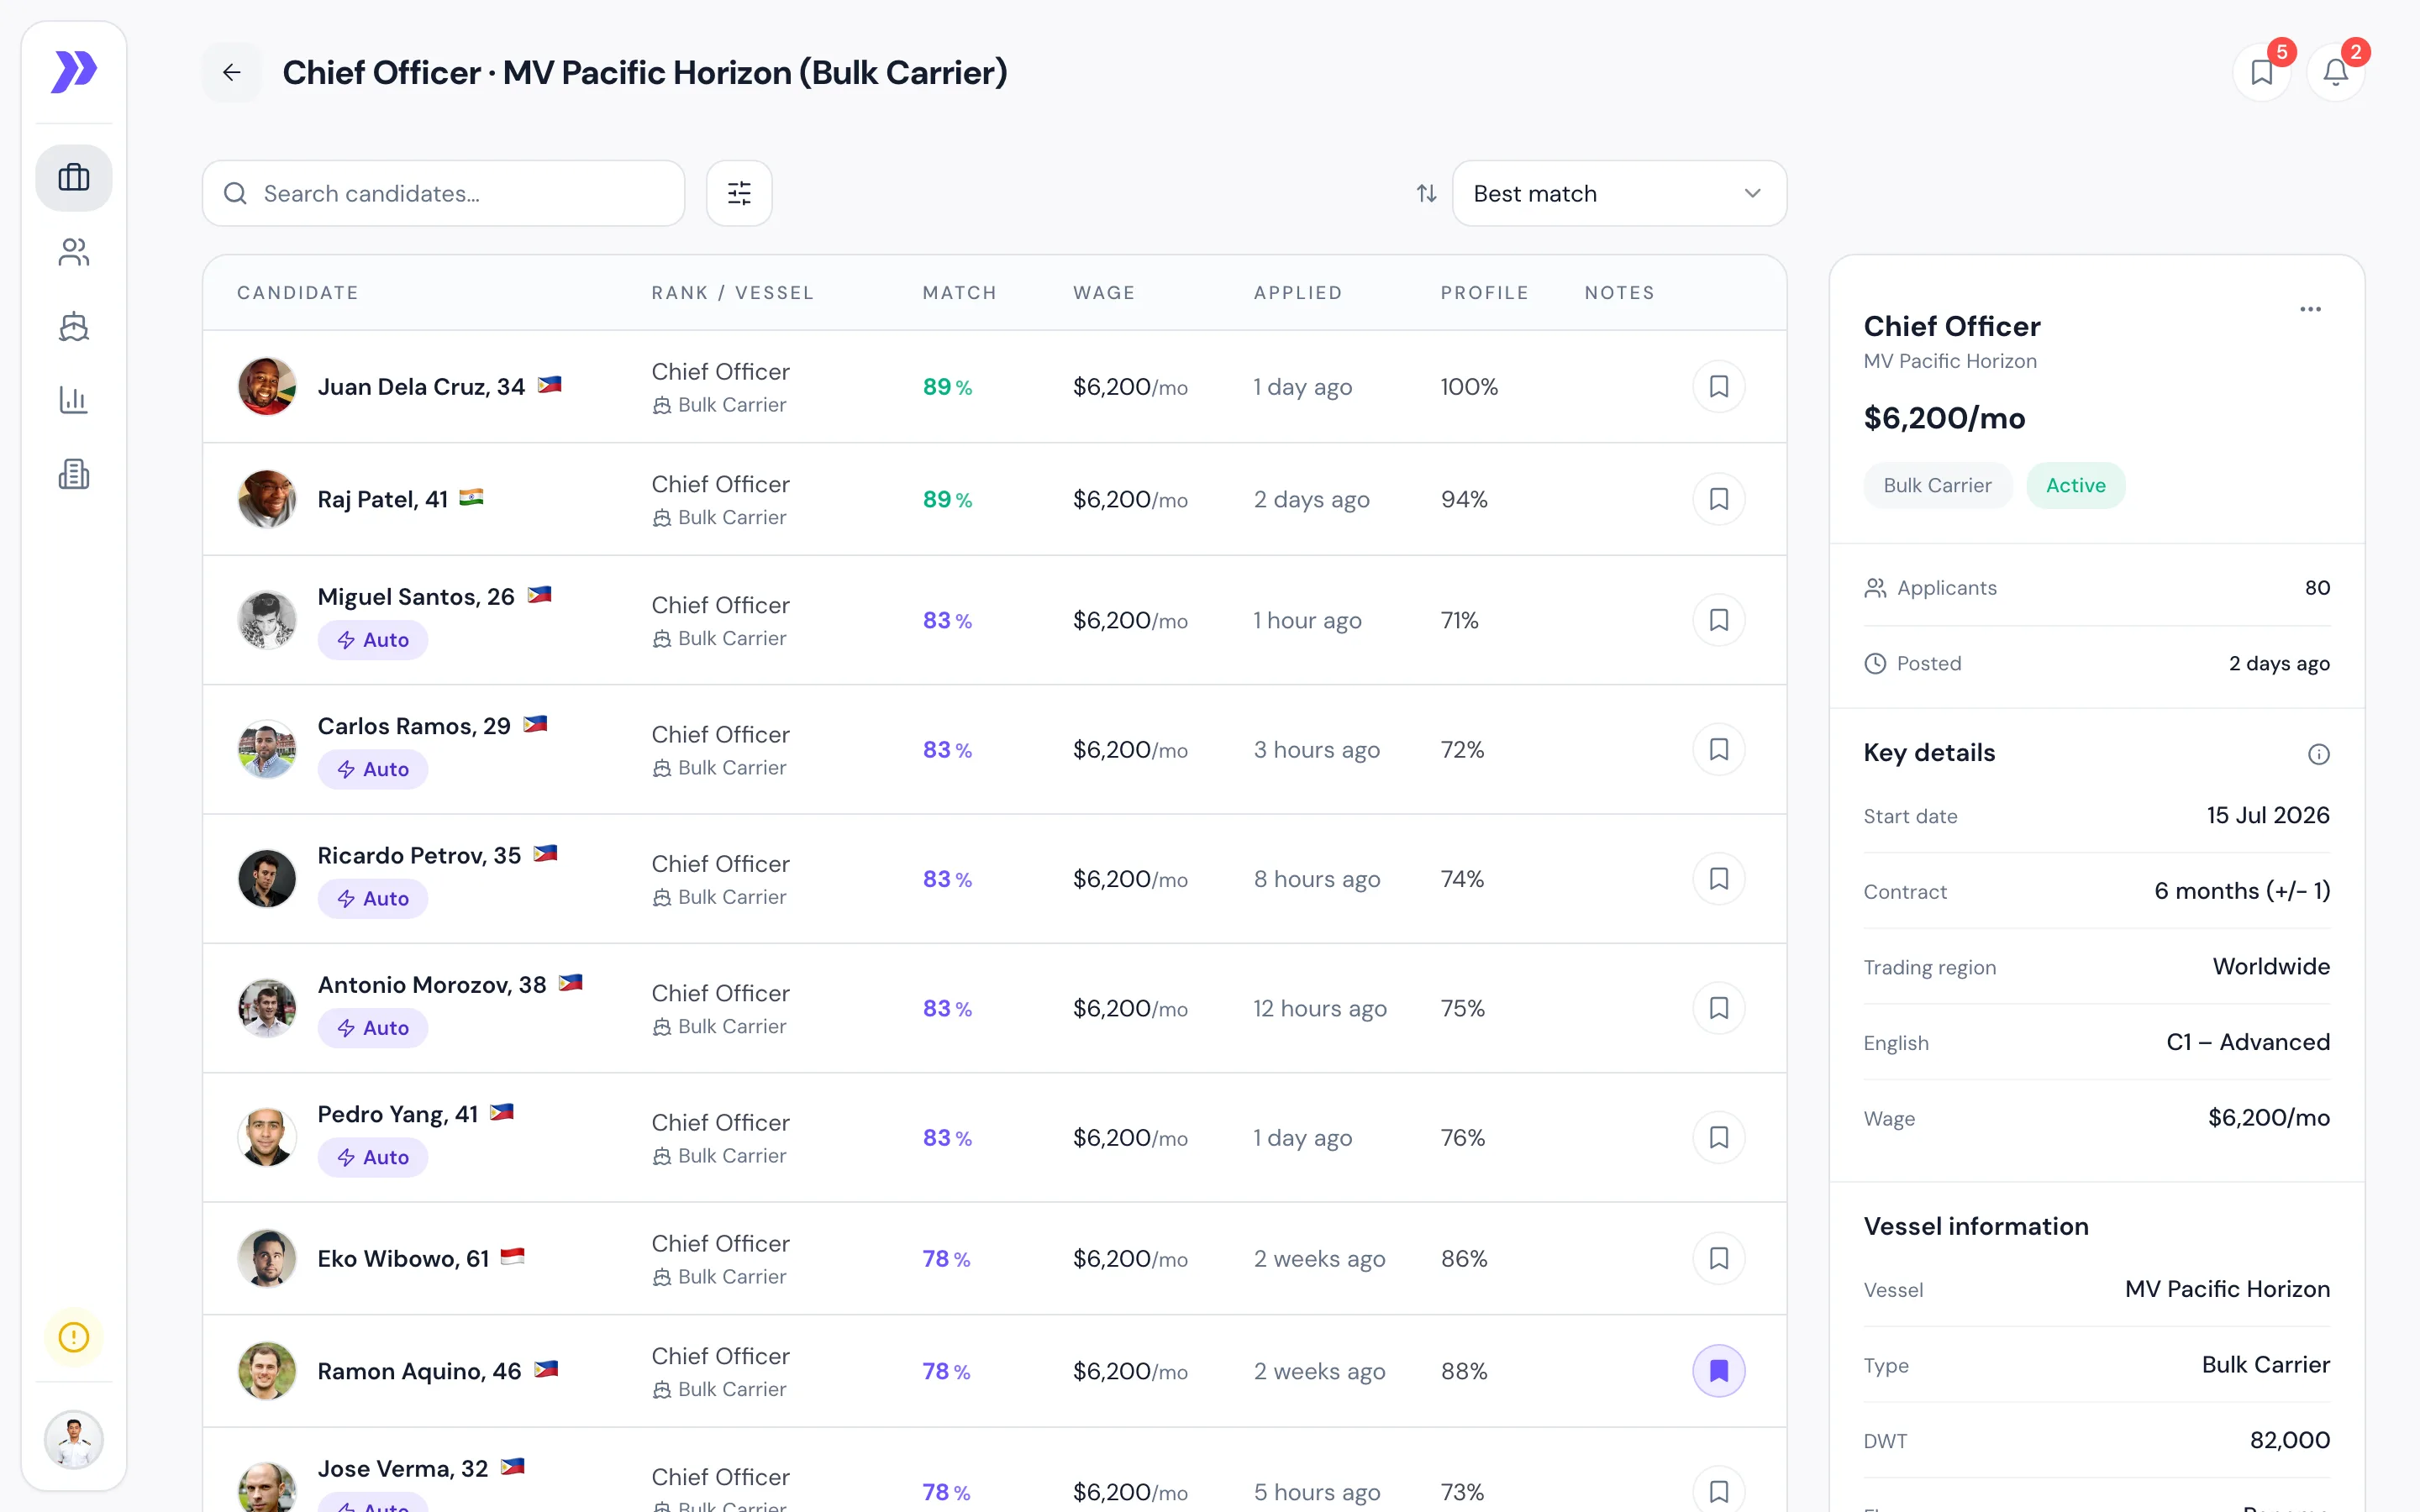Screen dimensions: 2420x1512
Task: Toggle the sort direction arrows icon
Action: [x=1426, y=193]
